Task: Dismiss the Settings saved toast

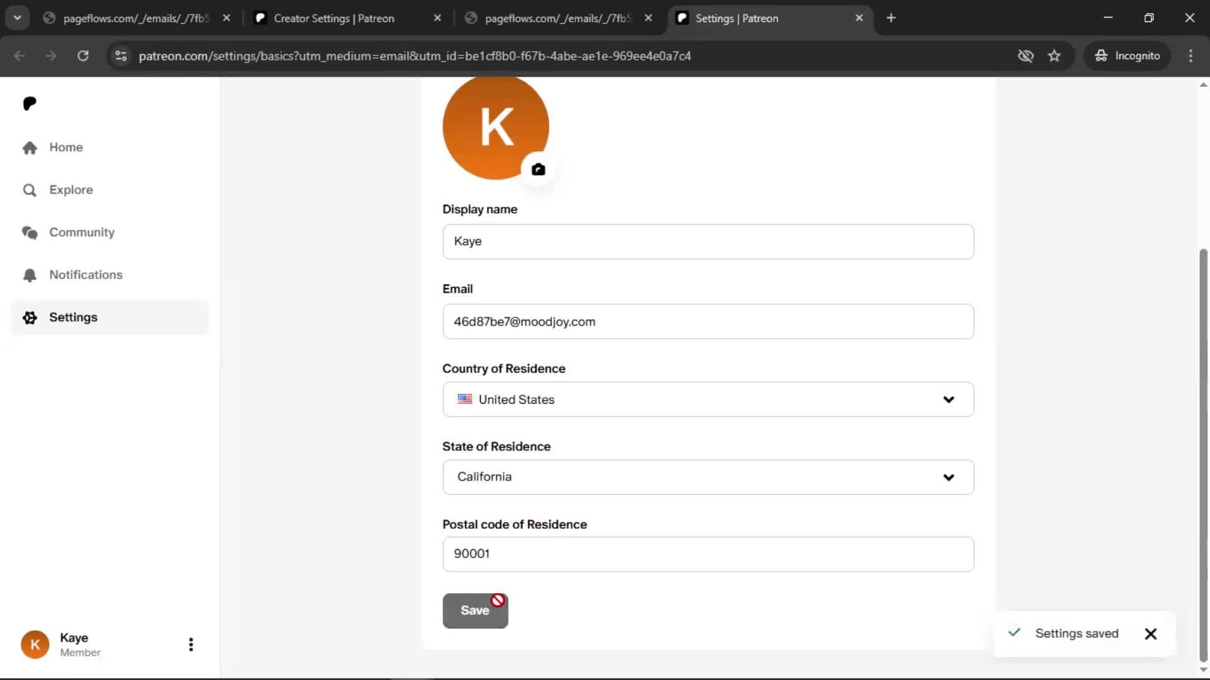Action: tap(1150, 634)
